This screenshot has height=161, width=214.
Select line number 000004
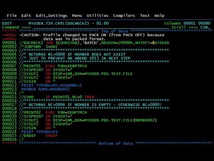coord(9,55)
